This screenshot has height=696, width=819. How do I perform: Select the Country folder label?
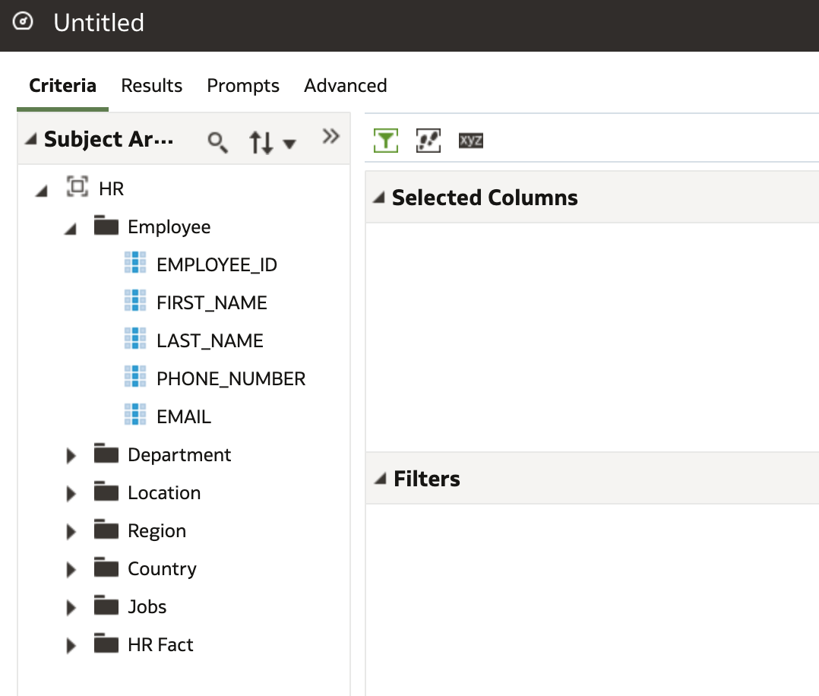162,568
